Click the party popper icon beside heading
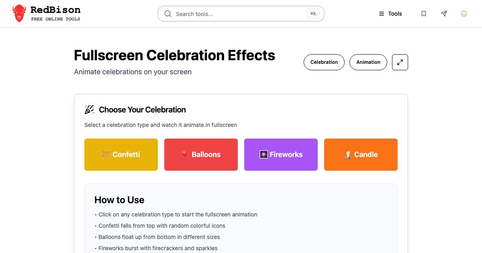This screenshot has width=482, height=253. (89, 110)
